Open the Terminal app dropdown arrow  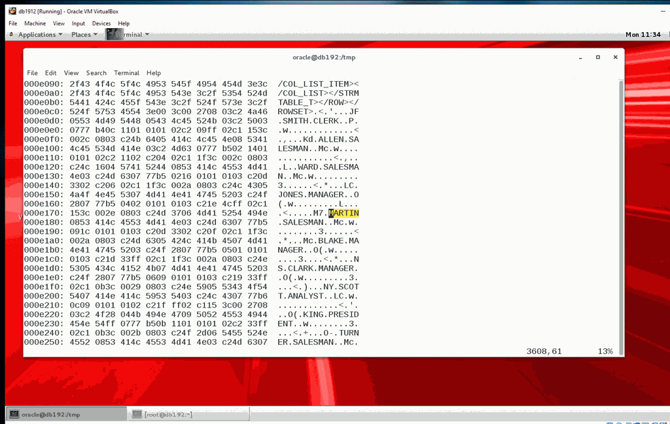(x=147, y=35)
